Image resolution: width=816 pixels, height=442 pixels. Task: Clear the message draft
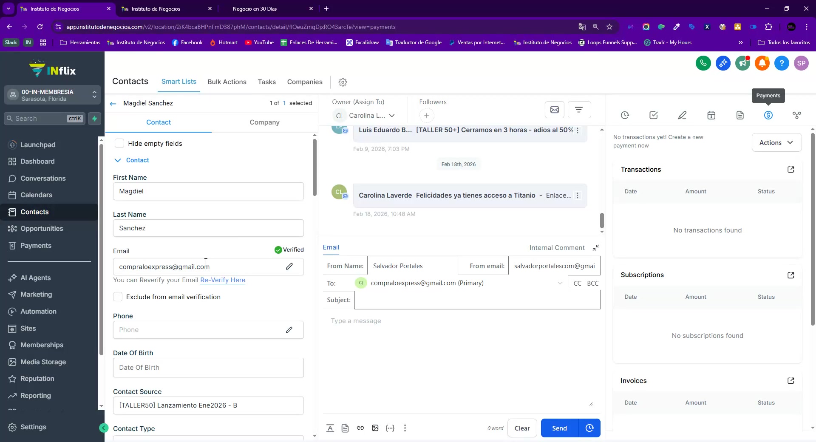[x=522, y=428]
